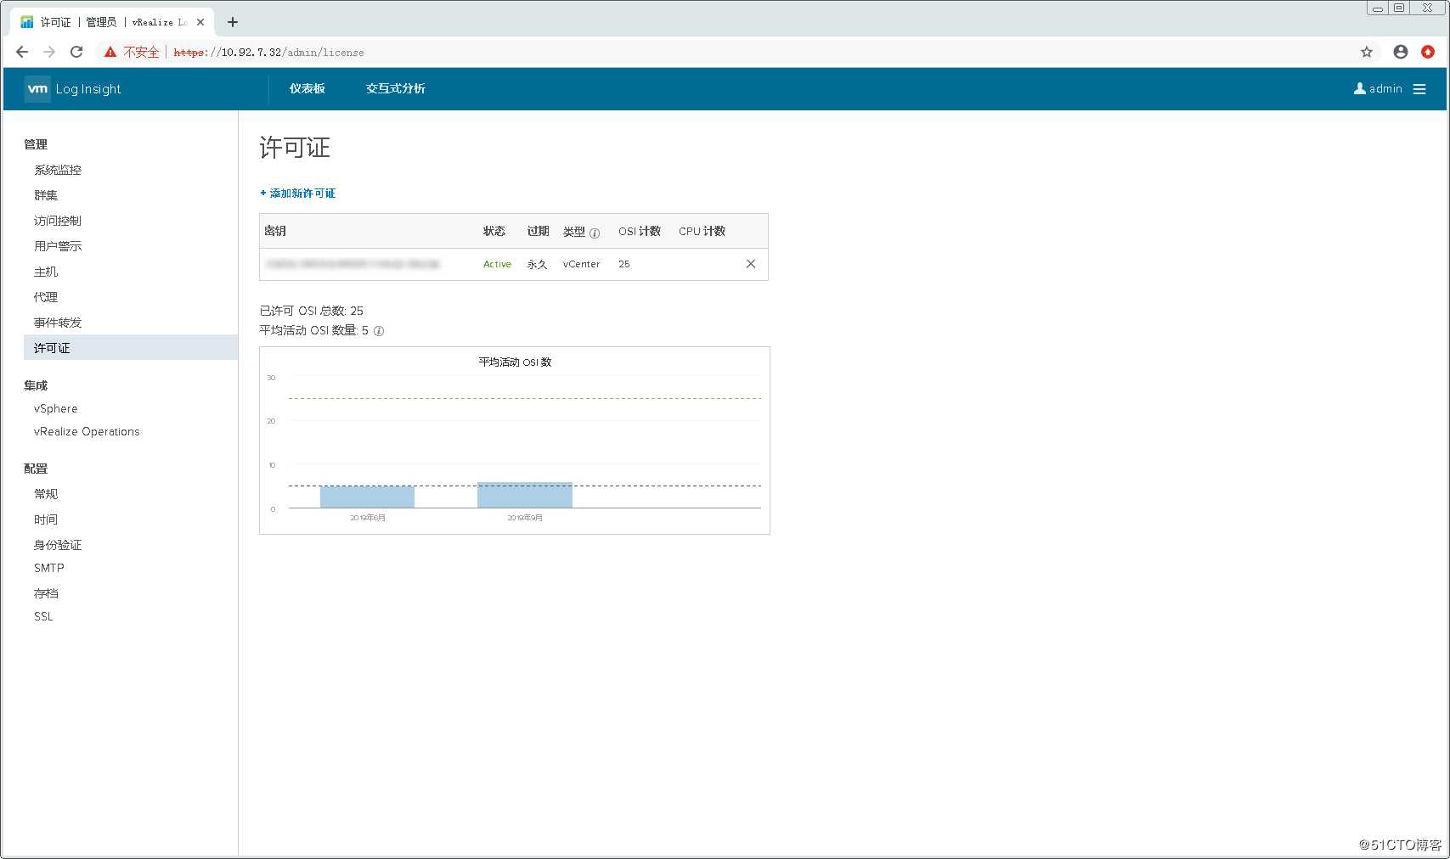Click the vm Log Insight logo
The width and height of the screenshot is (1450, 859).
coord(72,89)
